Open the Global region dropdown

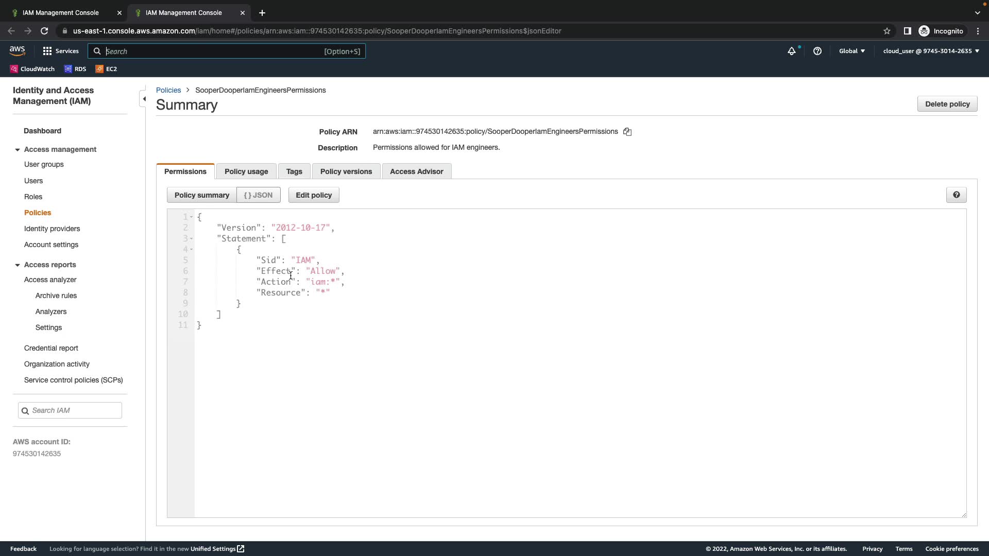(x=851, y=51)
